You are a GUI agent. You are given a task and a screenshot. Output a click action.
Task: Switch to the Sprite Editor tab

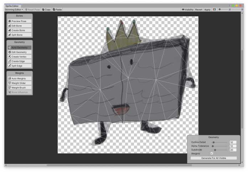[13, 6]
